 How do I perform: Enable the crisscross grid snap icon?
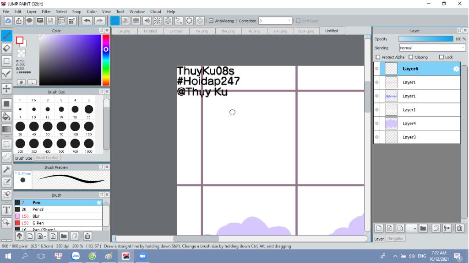pos(136,21)
